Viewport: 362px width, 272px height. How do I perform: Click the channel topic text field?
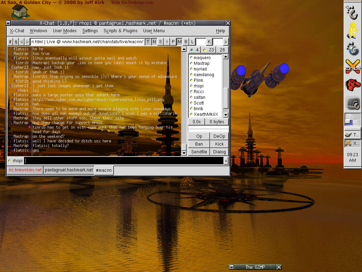(x=88, y=42)
